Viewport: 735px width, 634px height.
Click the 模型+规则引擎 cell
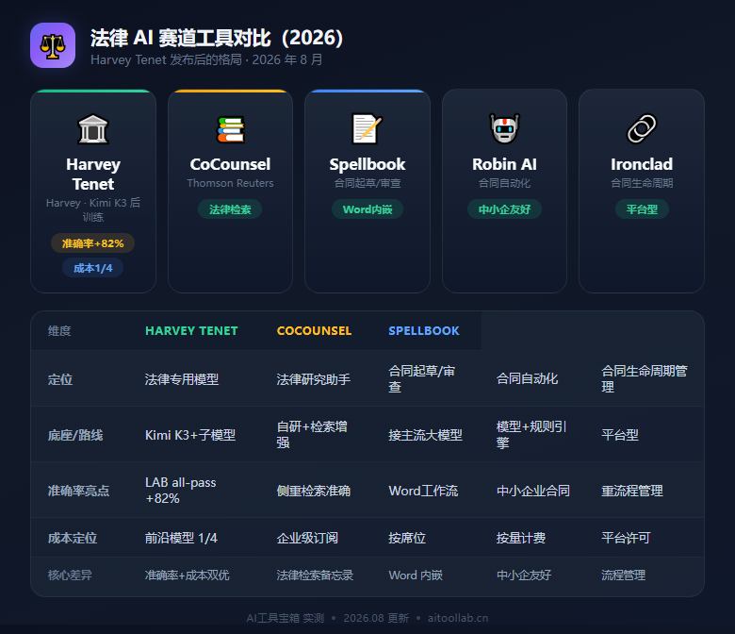(531, 435)
